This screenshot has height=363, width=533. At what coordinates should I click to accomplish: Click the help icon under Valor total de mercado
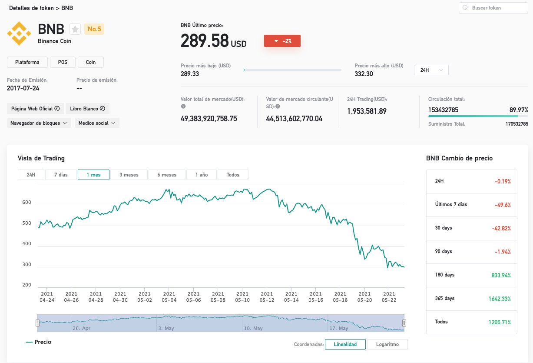pos(183,107)
